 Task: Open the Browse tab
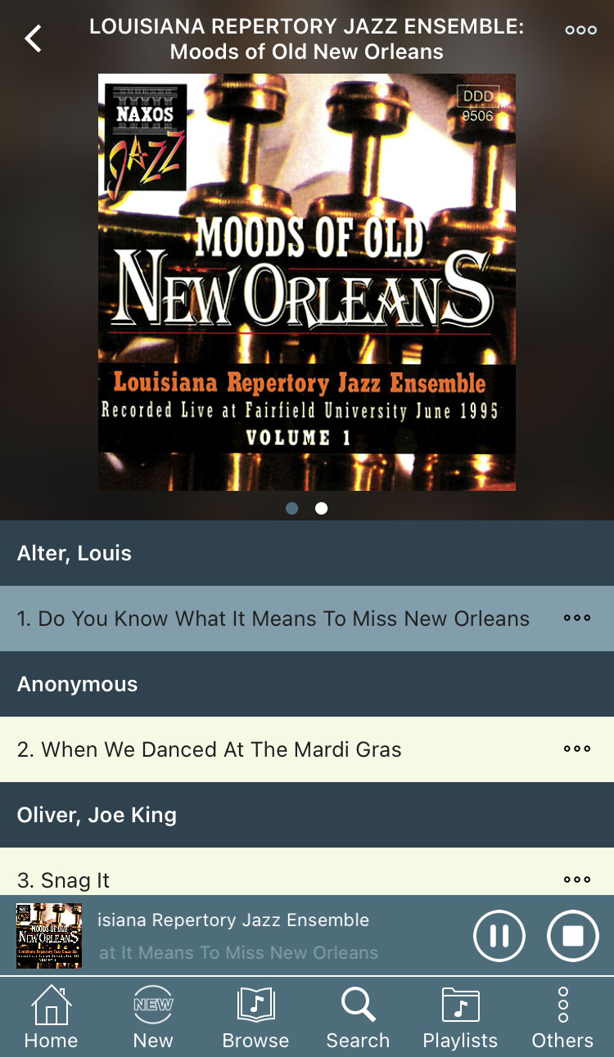pos(255,1017)
